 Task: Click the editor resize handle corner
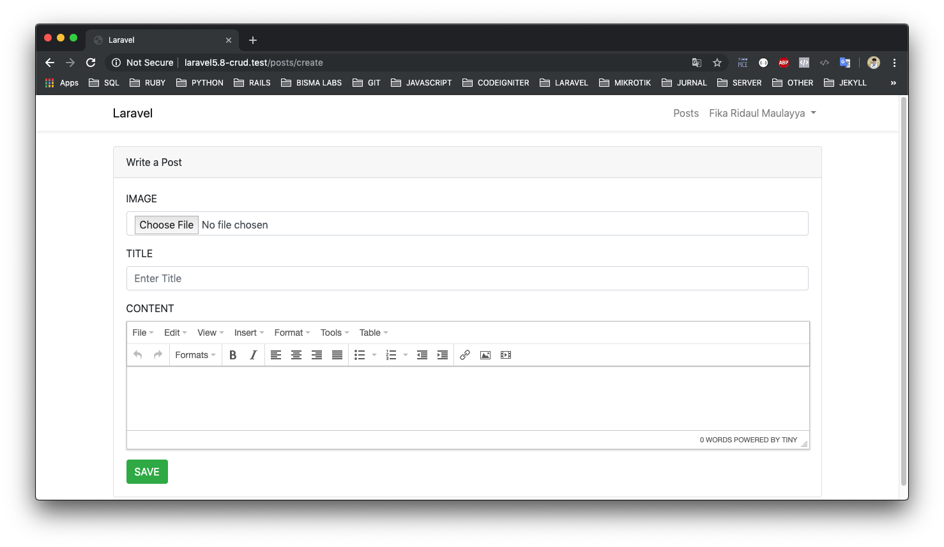pos(804,443)
